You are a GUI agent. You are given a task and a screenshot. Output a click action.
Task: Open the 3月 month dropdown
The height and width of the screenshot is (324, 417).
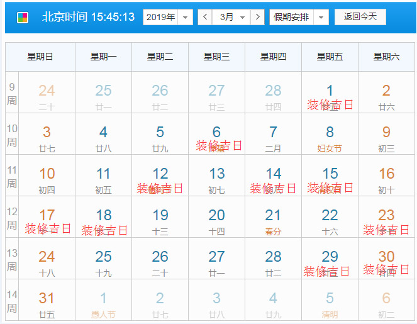pyautogui.click(x=230, y=17)
